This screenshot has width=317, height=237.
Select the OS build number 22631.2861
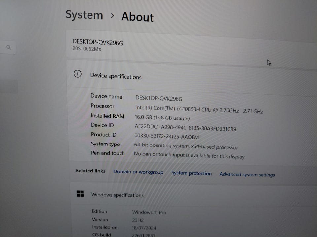tap(143, 235)
